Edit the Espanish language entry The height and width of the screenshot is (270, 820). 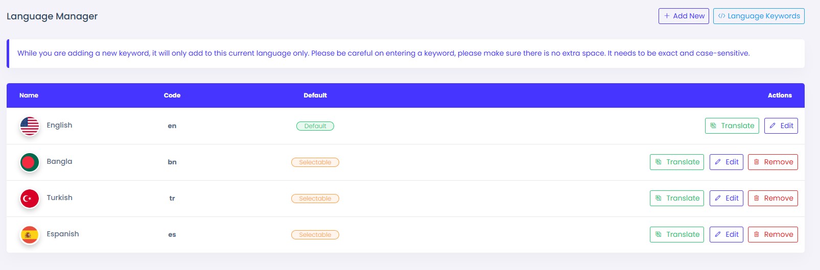726,235
